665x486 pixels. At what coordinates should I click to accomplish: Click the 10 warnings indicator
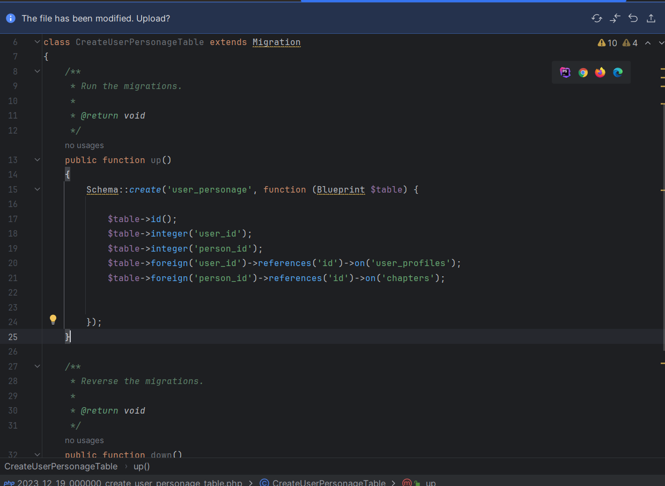pyautogui.click(x=608, y=43)
